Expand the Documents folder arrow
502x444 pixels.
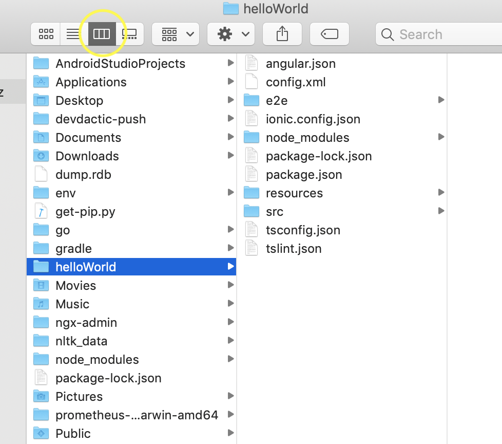click(230, 137)
